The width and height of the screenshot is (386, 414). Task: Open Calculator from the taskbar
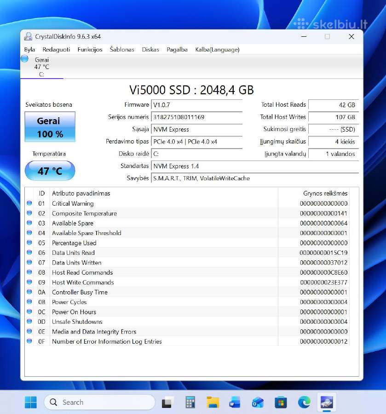tap(190, 402)
